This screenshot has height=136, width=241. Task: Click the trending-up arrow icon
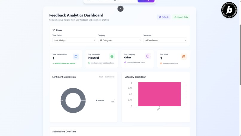54,64
